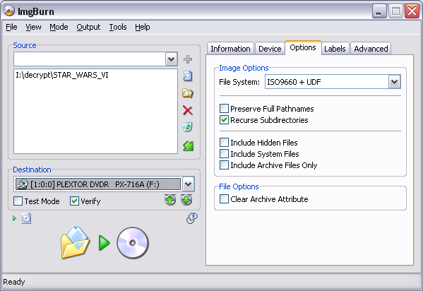Open the disc information calculator icon
Image resolution: width=423 pixels, height=291 pixels.
(192, 218)
